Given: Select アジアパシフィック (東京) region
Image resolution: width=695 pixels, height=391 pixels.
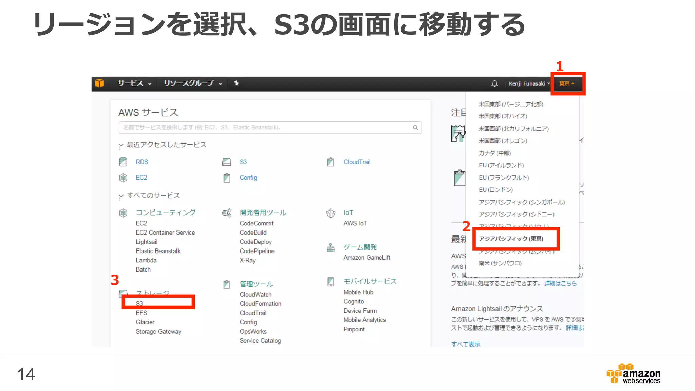Looking at the screenshot, I should pos(511,239).
